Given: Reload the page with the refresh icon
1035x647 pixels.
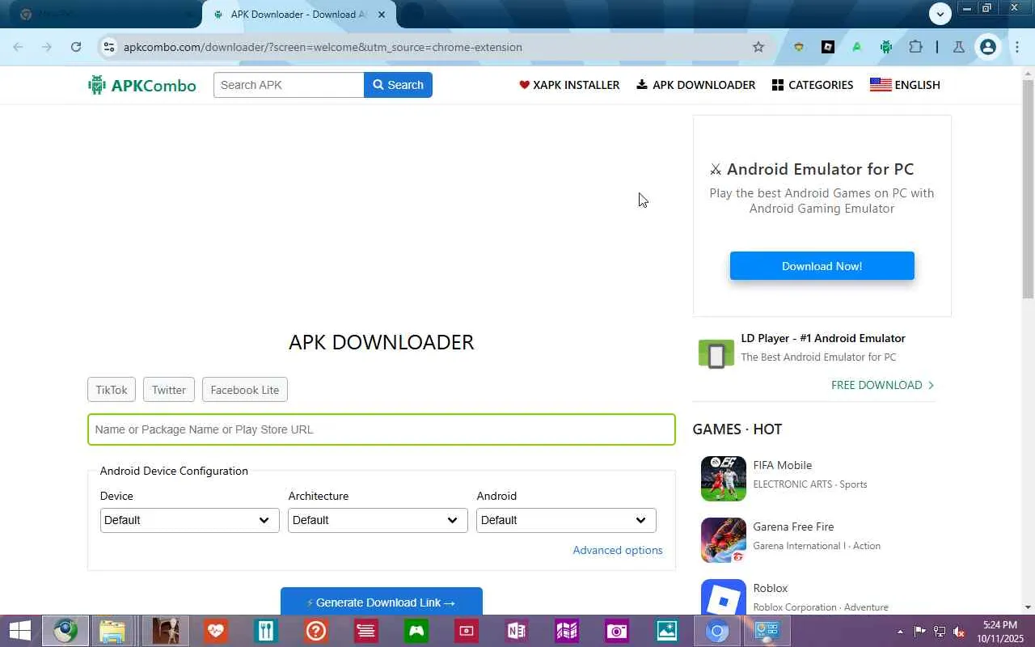Looking at the screenshot, I should pyautogui.click(x=76, y=47).
